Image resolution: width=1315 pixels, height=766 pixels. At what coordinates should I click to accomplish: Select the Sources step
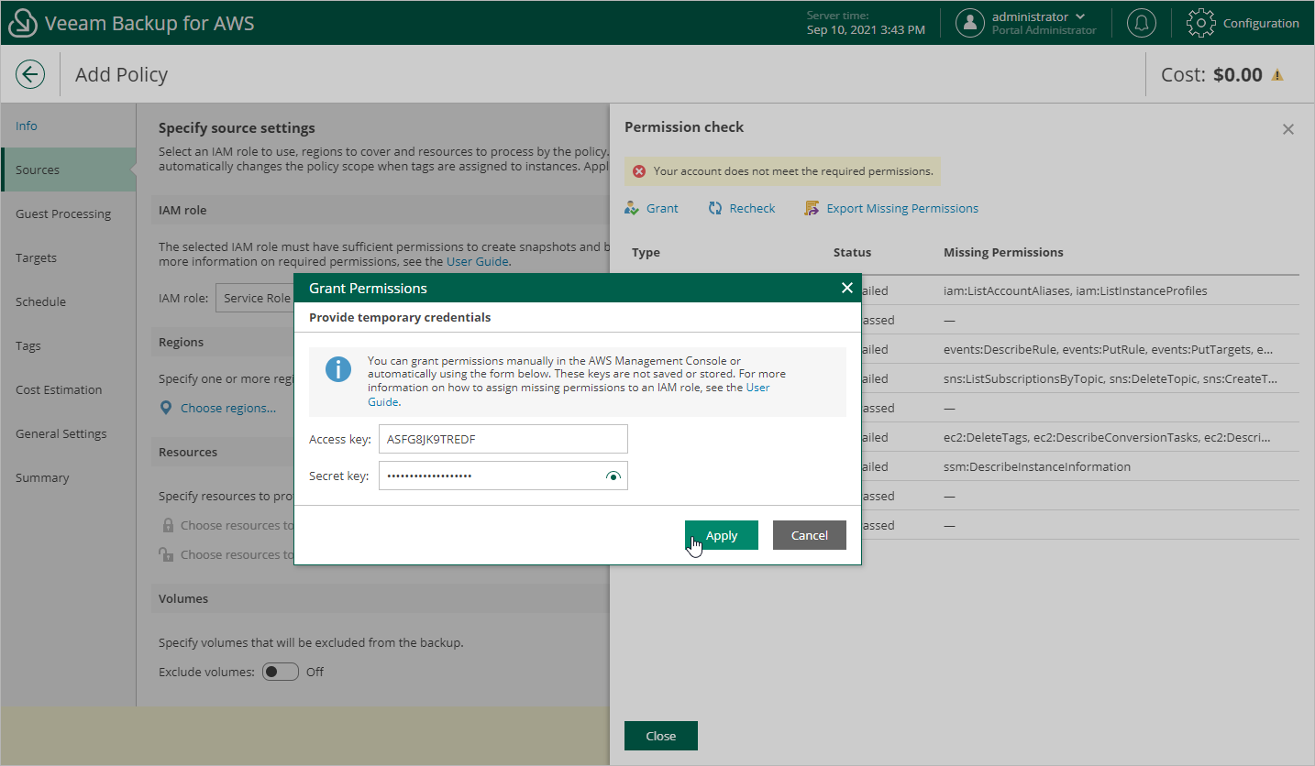(x=69, y=170)
